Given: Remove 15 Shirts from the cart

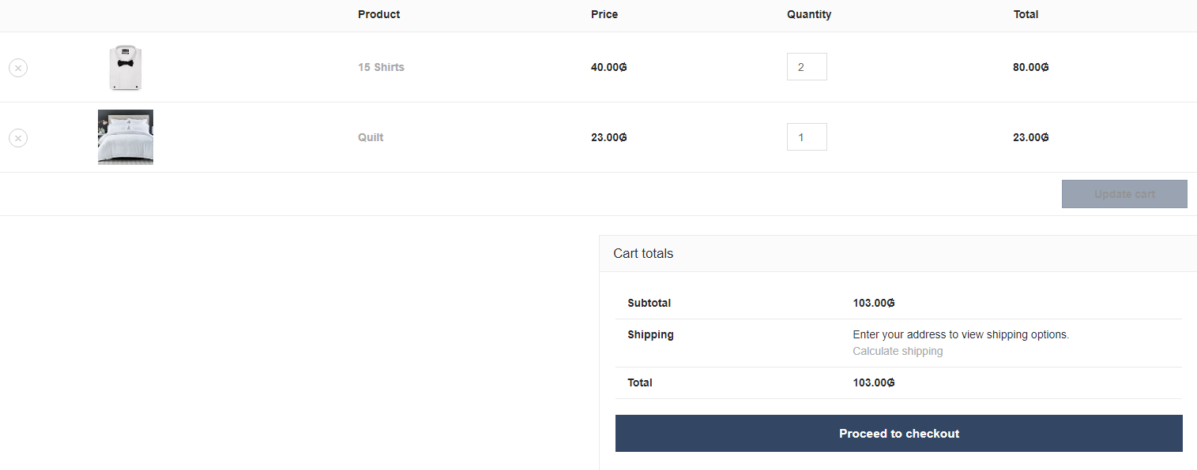Looking at the screenshot, I should coord(18,68).
